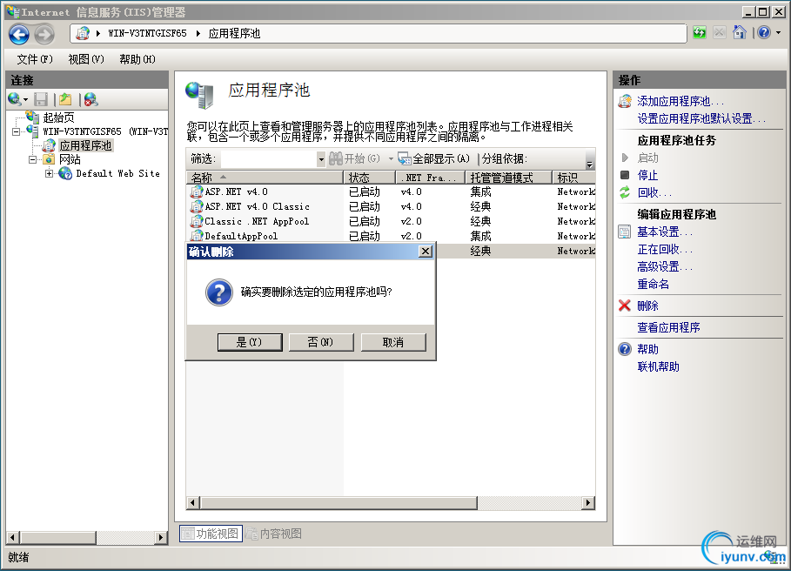
Task: Click the create new connection globe icon
Action: 14,99
